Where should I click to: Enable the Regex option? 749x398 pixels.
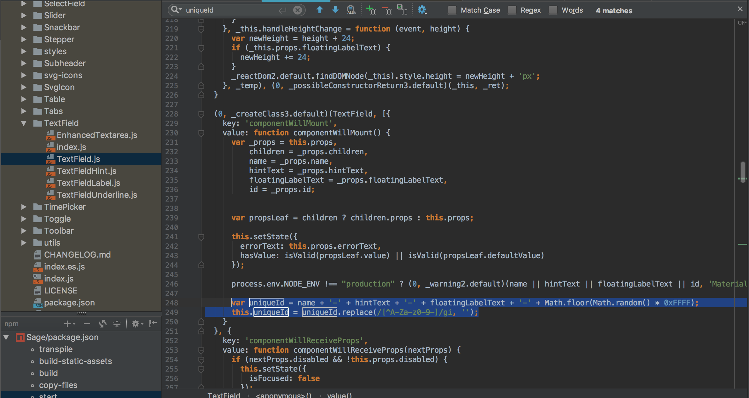(x=511, y=10)
